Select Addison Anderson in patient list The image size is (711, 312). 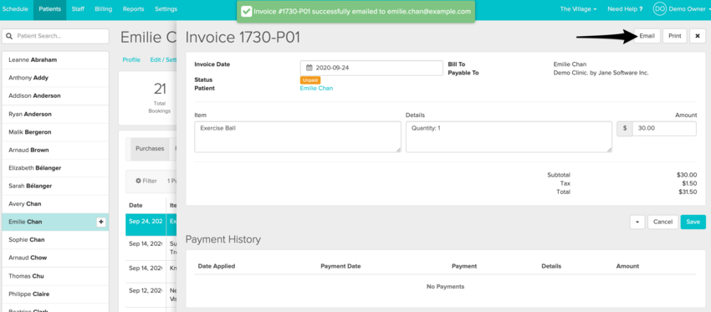[55, 96]
